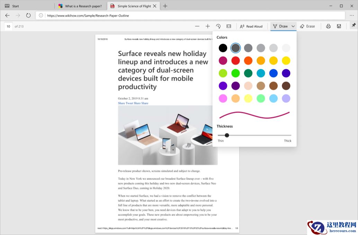Click the Thick end of thickness slider
The width and height of the screenshot is (358, 235).
[x=288, y=141]
